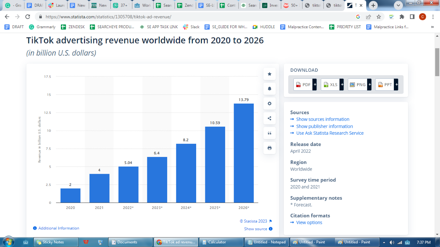The height and width of the screenshot is (247, 440).
Task: Click the bell notification icon beside chart
Action: [269, 89]
